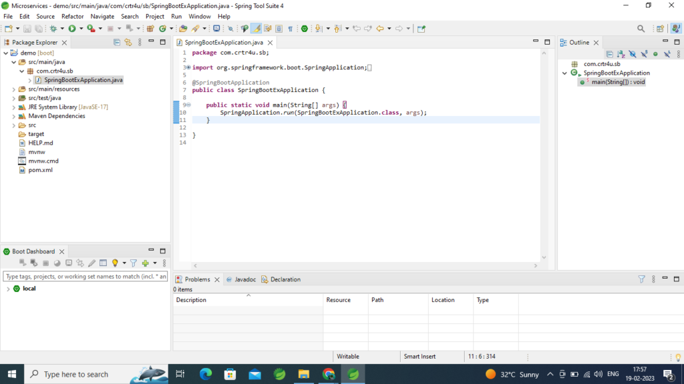Open dropdown arrow next to Run button
Screen dimensions: 684x384
point(81,29)
